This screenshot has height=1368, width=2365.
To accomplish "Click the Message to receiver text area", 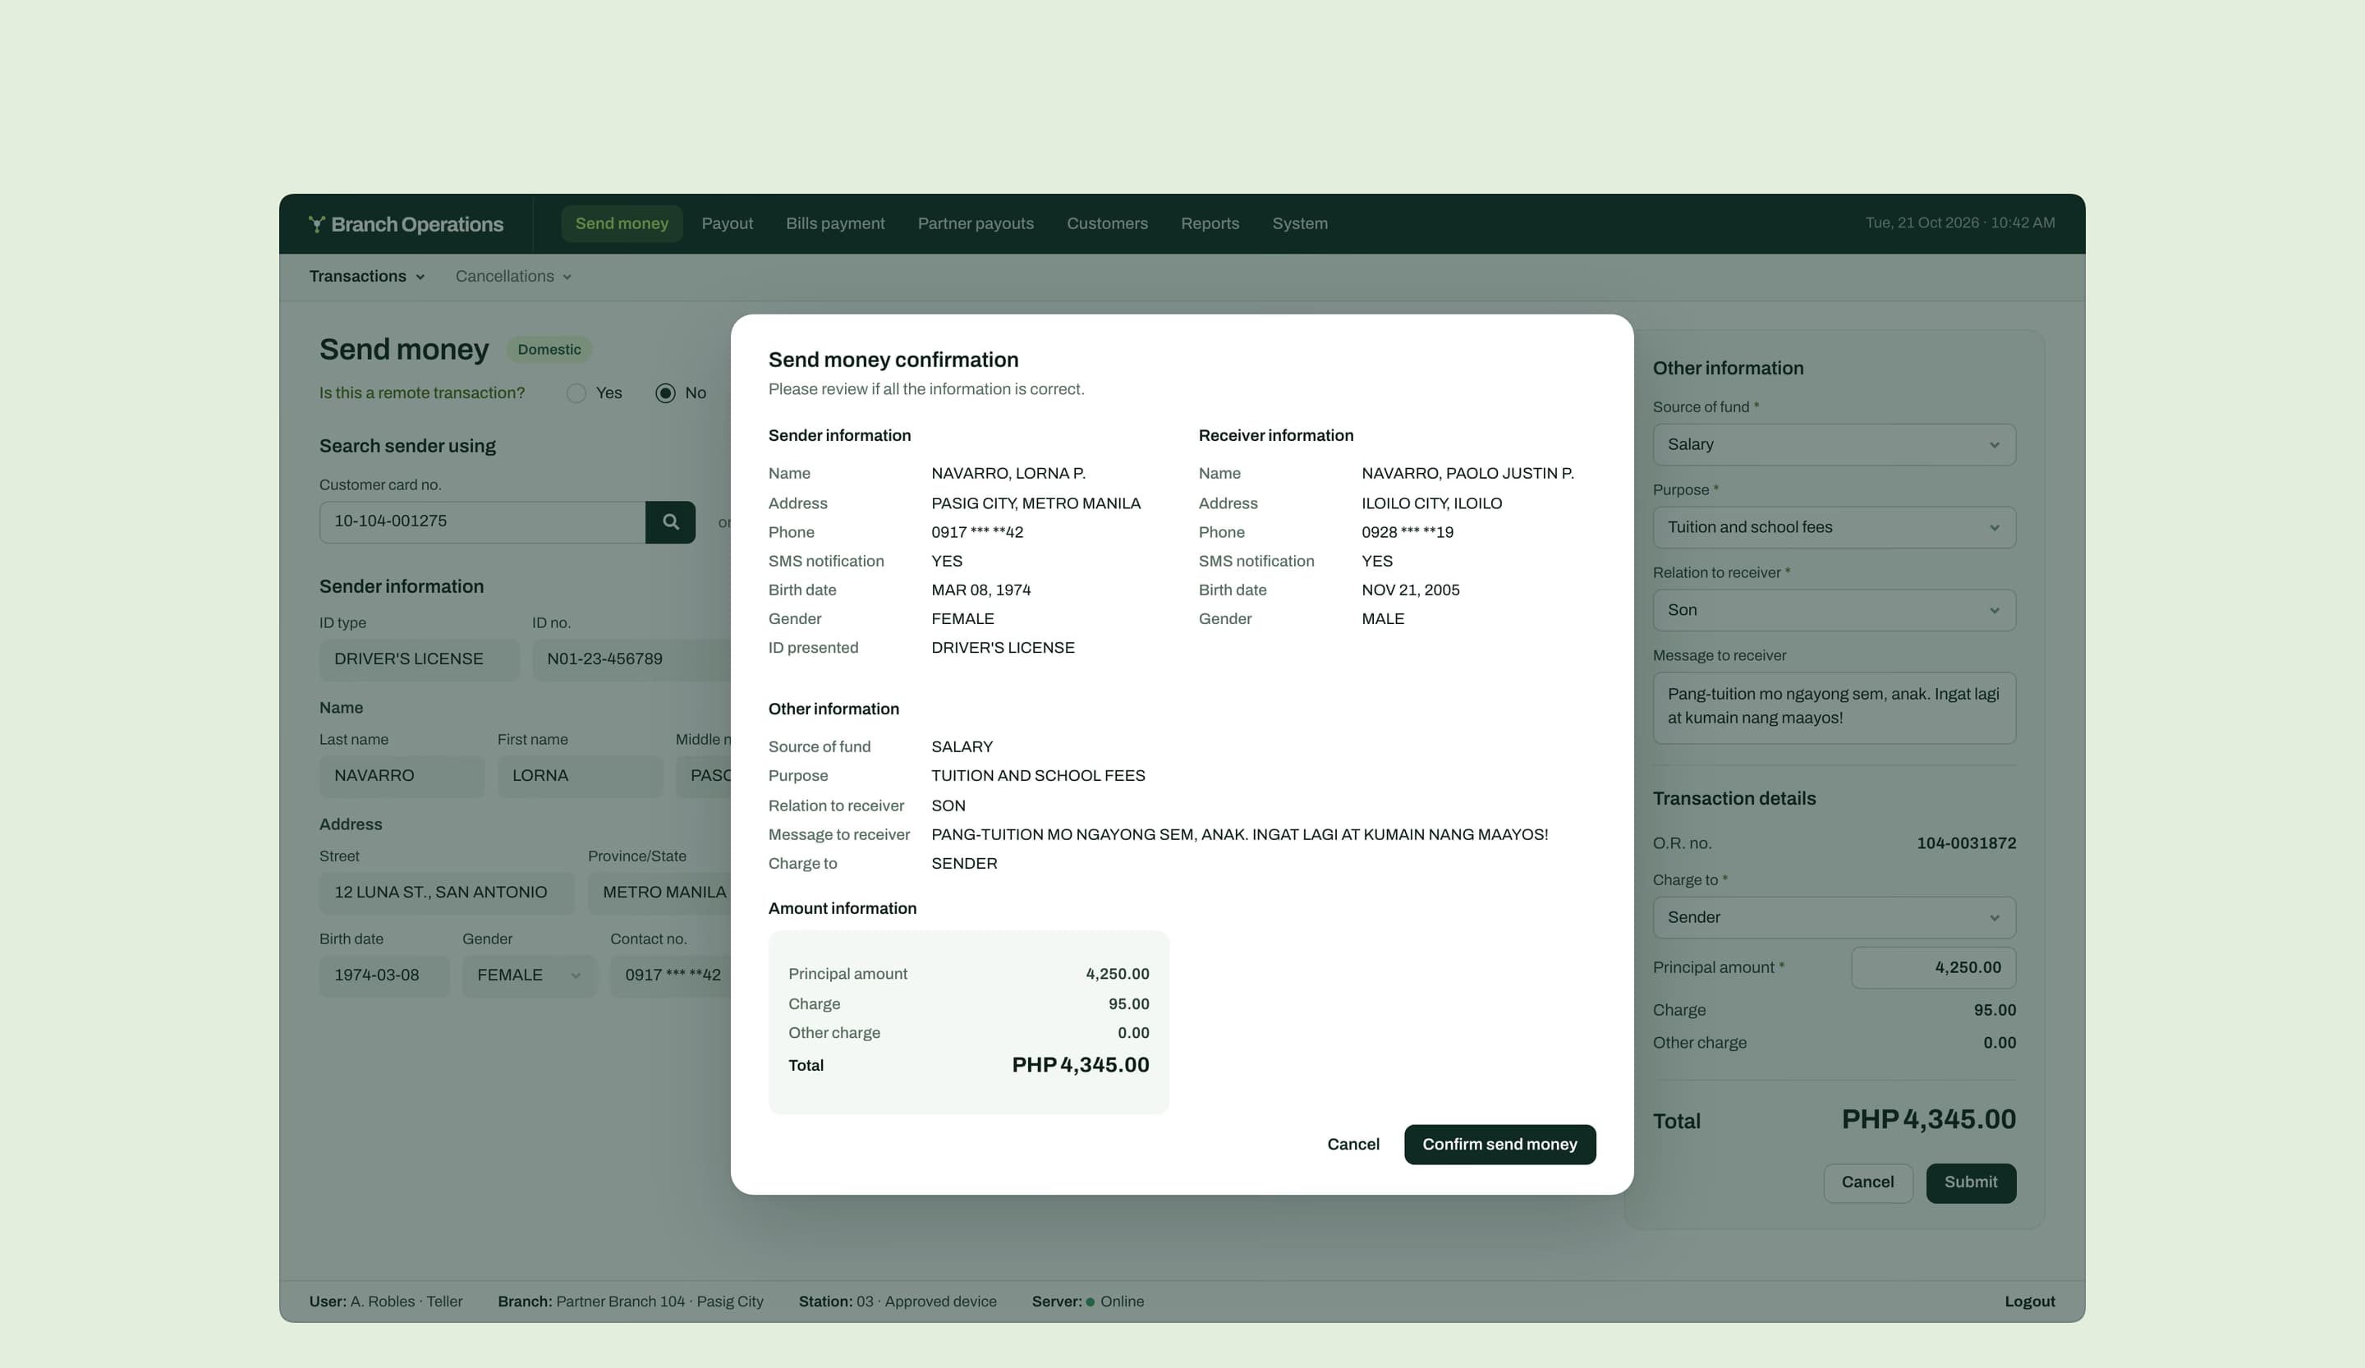I will 1834,708.
